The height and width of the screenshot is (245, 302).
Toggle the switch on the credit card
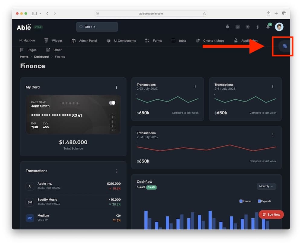112,103
